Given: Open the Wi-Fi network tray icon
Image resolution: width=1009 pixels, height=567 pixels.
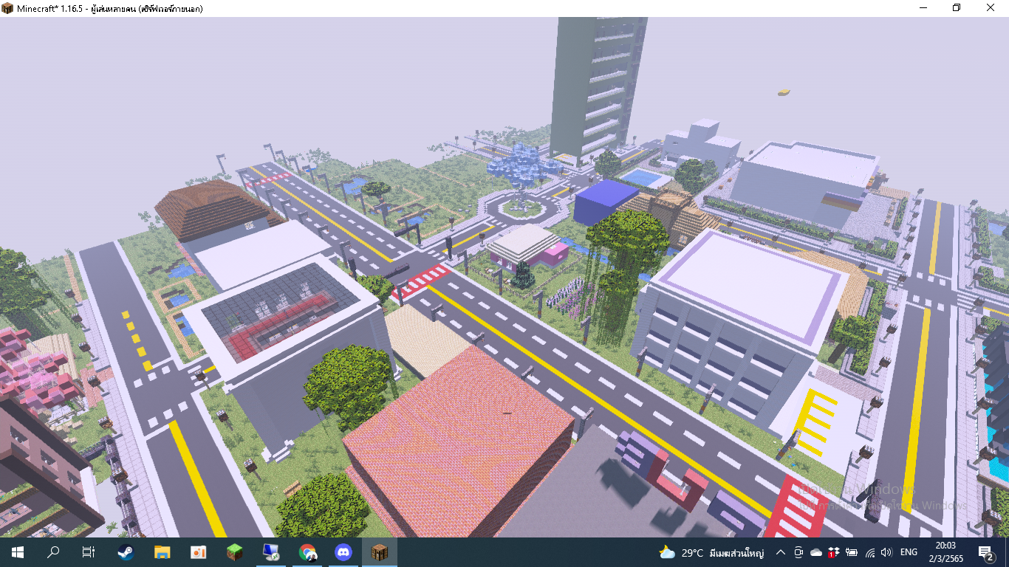Looking at the screenshot, I should click(x=869, y=552).
